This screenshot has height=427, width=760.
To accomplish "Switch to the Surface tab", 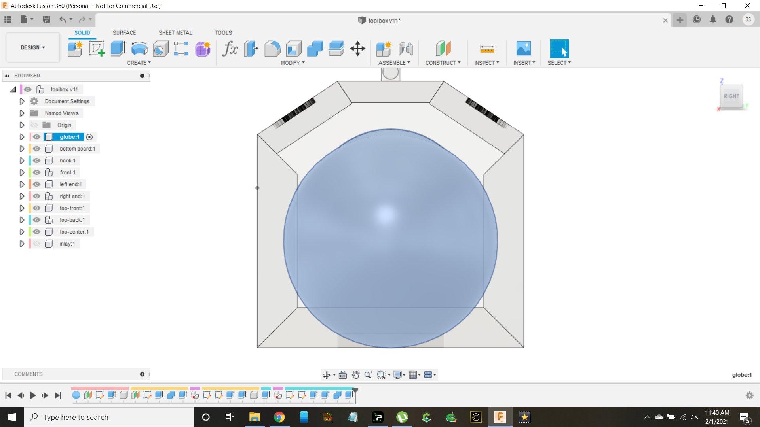I will click(x=124, y=32).
